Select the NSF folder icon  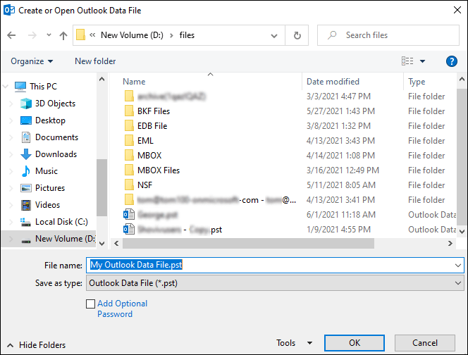pos(129,185)
